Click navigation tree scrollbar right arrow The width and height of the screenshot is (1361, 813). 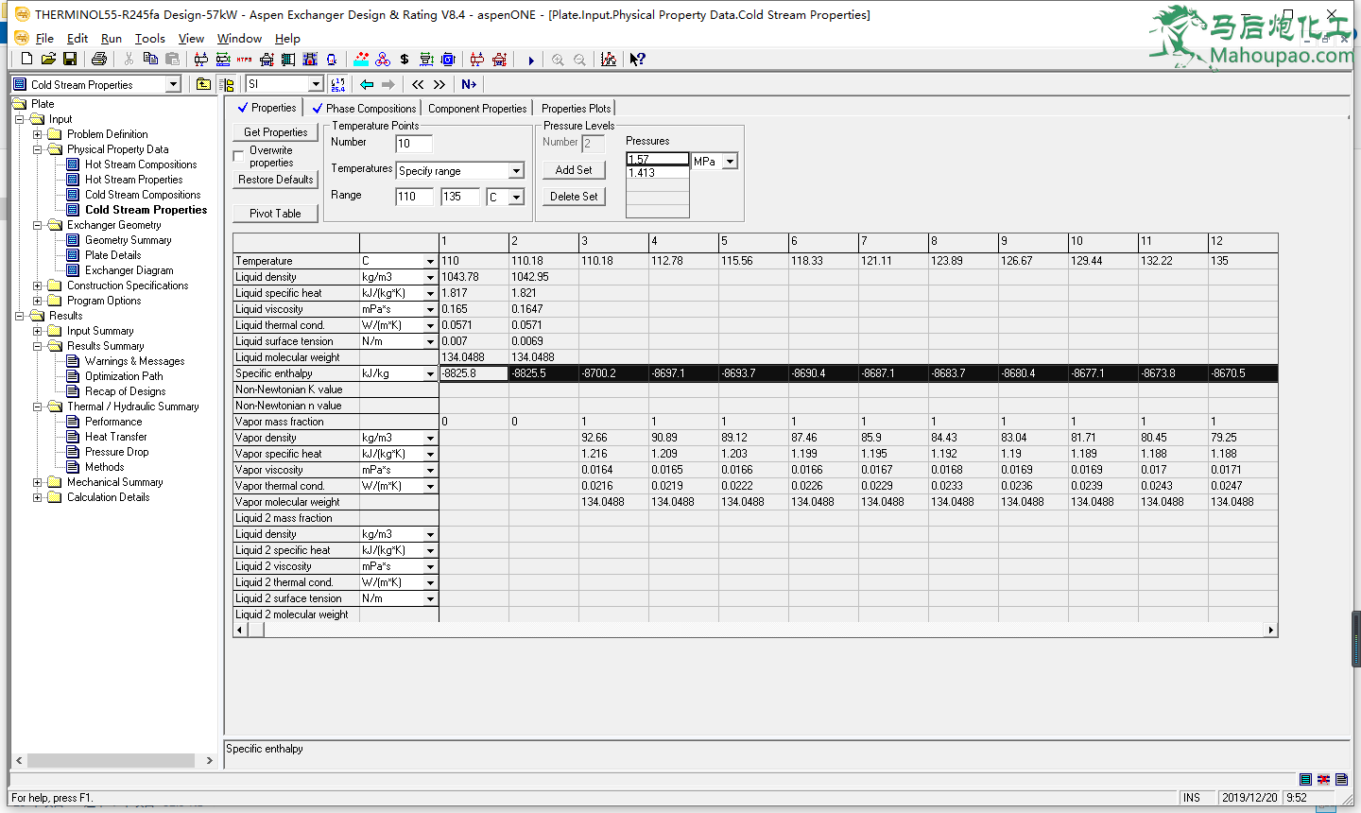click(210, 760)
